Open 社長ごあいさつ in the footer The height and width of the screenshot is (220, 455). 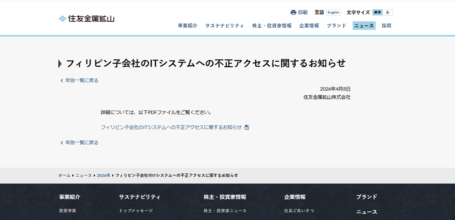[x=299, y=210]
